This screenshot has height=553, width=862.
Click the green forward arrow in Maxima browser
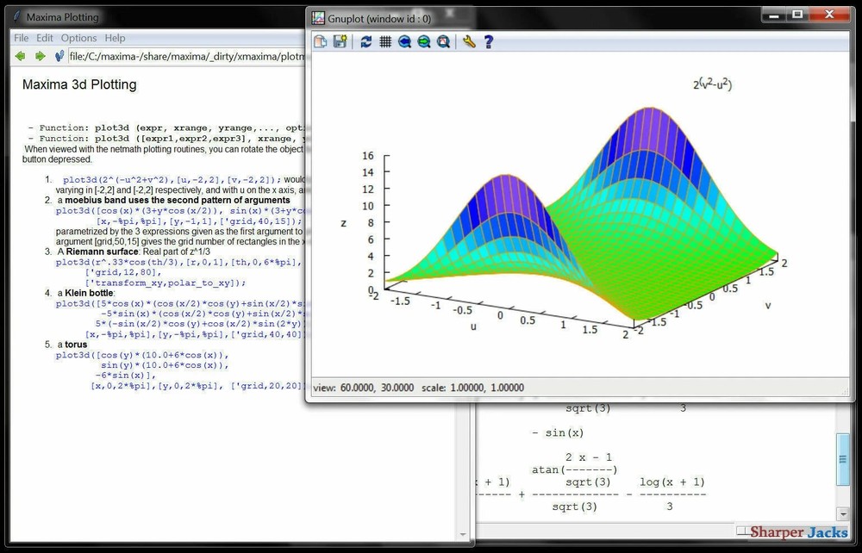[39, 56]
